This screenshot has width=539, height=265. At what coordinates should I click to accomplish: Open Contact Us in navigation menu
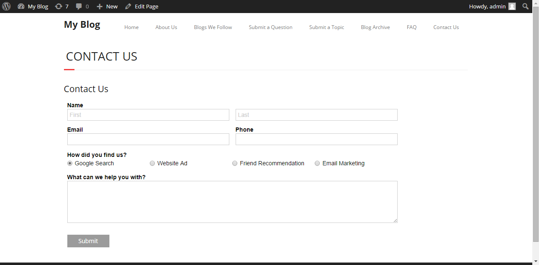446,27
